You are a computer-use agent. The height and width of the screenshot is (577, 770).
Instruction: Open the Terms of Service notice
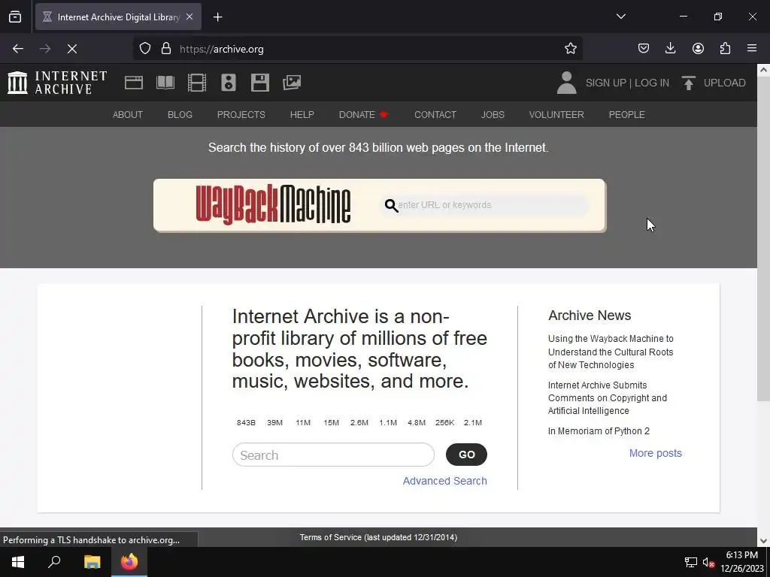click(378, 537)
